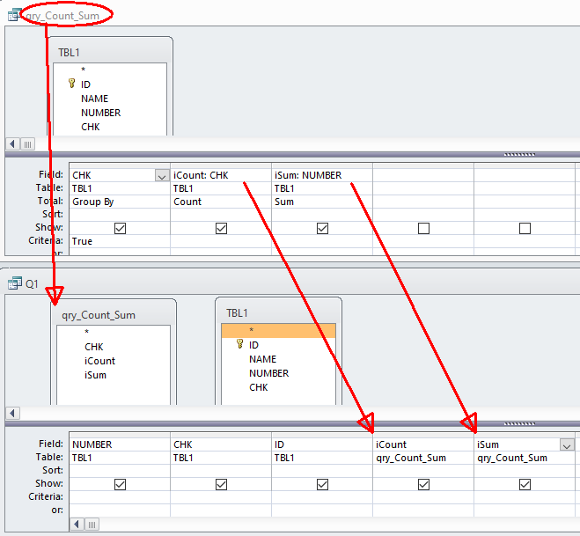Viewport: 580px width, 536px height.
Task: Toggle Show checkbox for iSum column in Q1
Action: point(525,484)
